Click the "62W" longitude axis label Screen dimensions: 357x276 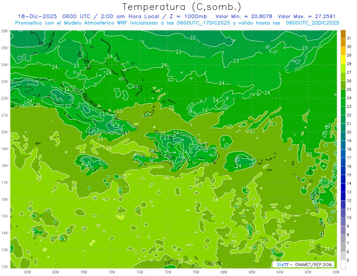coord(308,272)
